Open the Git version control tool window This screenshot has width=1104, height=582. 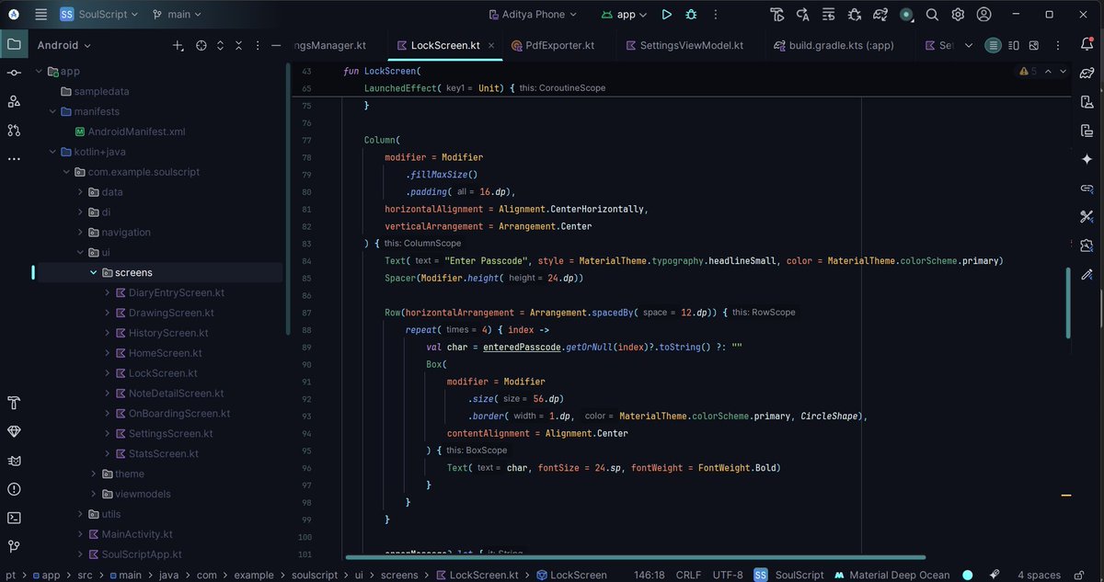coord(13,545)
